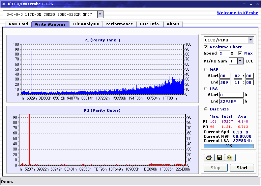The image size is (261, 186).
Task: Click the floppy disk save icon
Action: (219, 158)
